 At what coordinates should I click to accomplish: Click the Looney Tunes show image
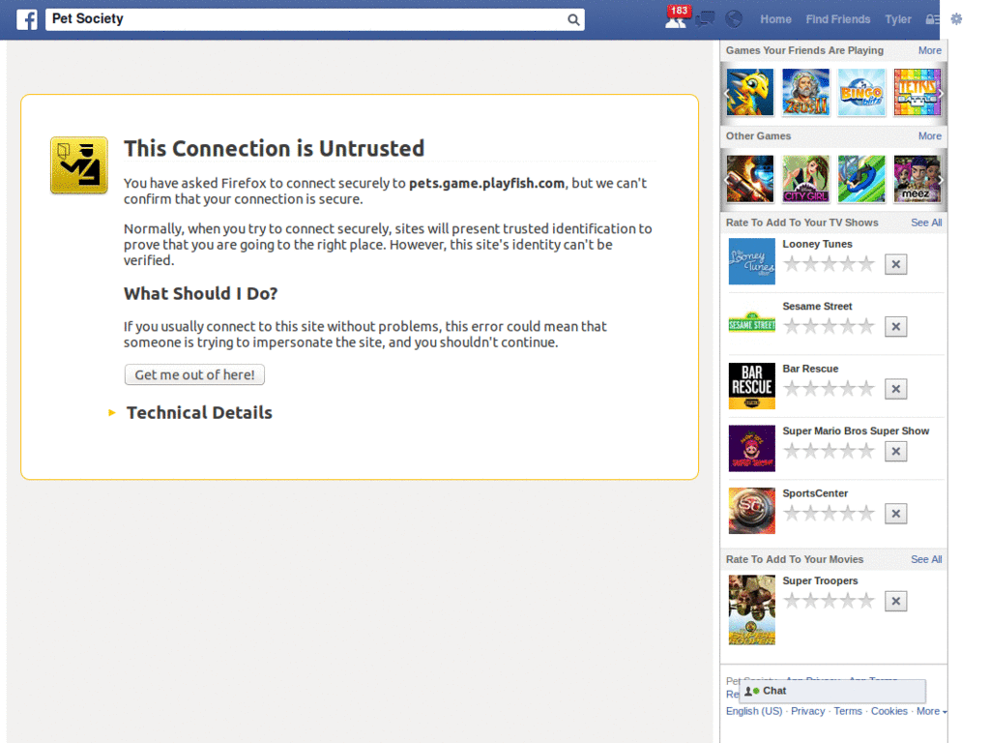point(751,261)
